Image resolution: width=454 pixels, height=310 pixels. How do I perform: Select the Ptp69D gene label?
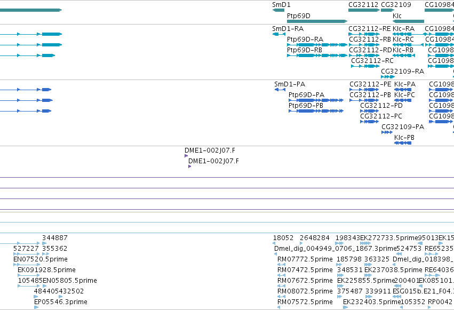pos(299,15)
